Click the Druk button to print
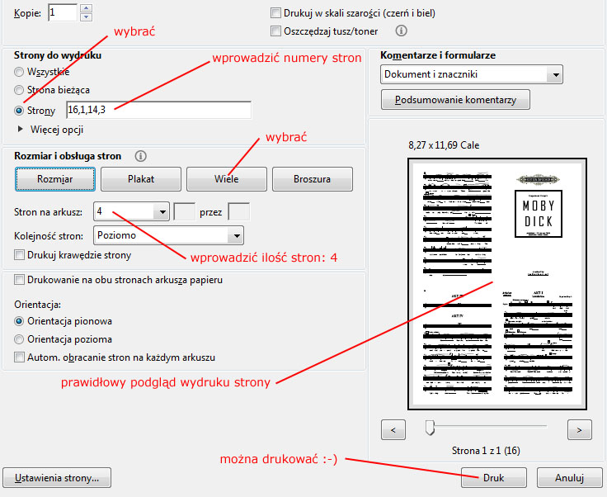The height and width of the screenshot is (497, 607). coord(494,478)
